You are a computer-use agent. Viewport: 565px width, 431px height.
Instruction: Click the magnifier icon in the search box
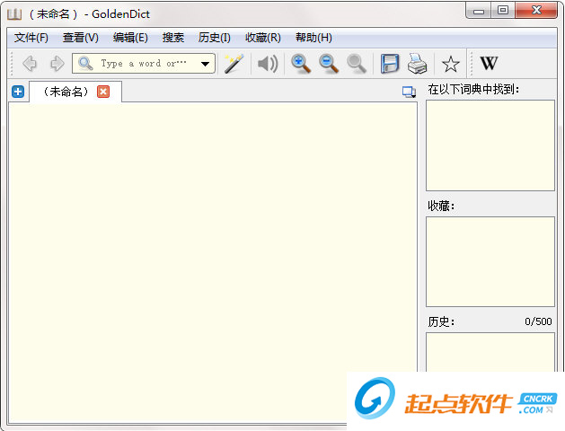click(x=85, y=64)
